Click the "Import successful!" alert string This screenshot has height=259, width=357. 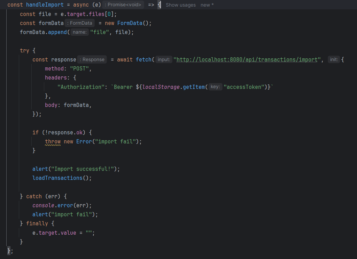click(84, 169)
